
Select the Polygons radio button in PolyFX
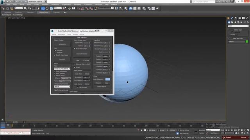55,51
